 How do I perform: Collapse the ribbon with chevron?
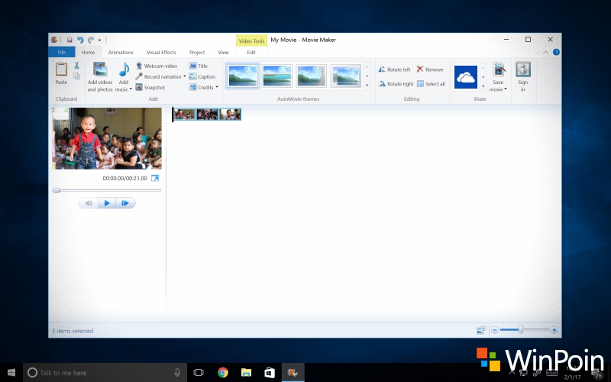(x=545, y=52)
